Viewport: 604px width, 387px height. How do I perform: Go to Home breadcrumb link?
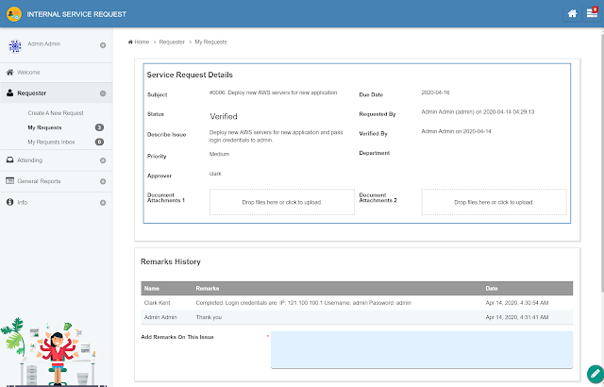point(139,42)
